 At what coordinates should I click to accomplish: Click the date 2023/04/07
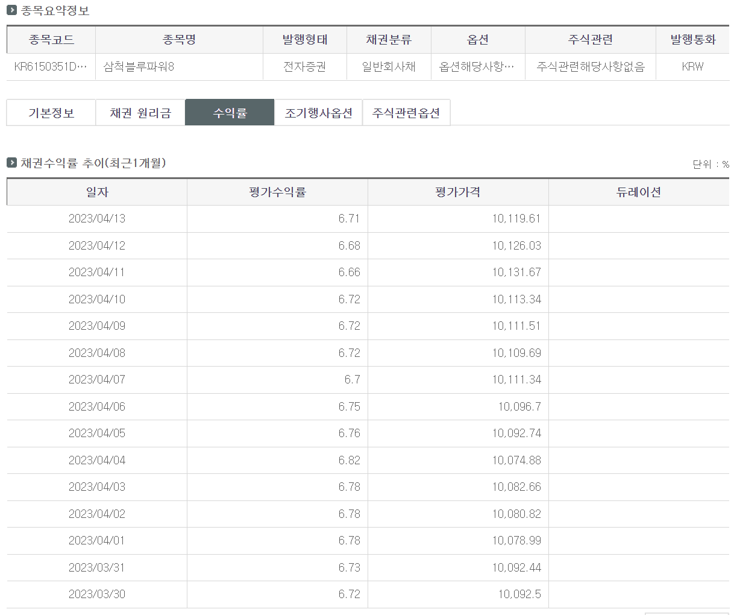97,380
